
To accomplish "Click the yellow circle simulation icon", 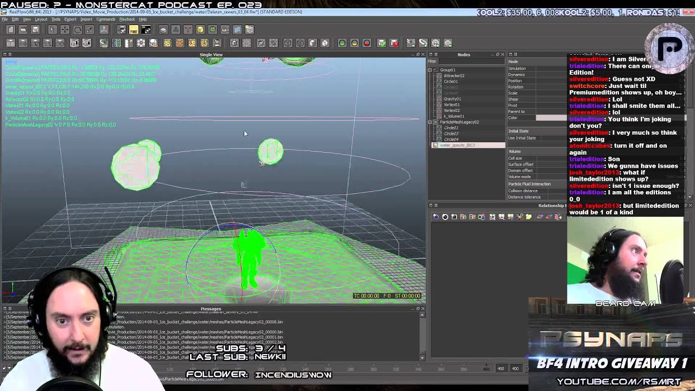I will point(355,43).
